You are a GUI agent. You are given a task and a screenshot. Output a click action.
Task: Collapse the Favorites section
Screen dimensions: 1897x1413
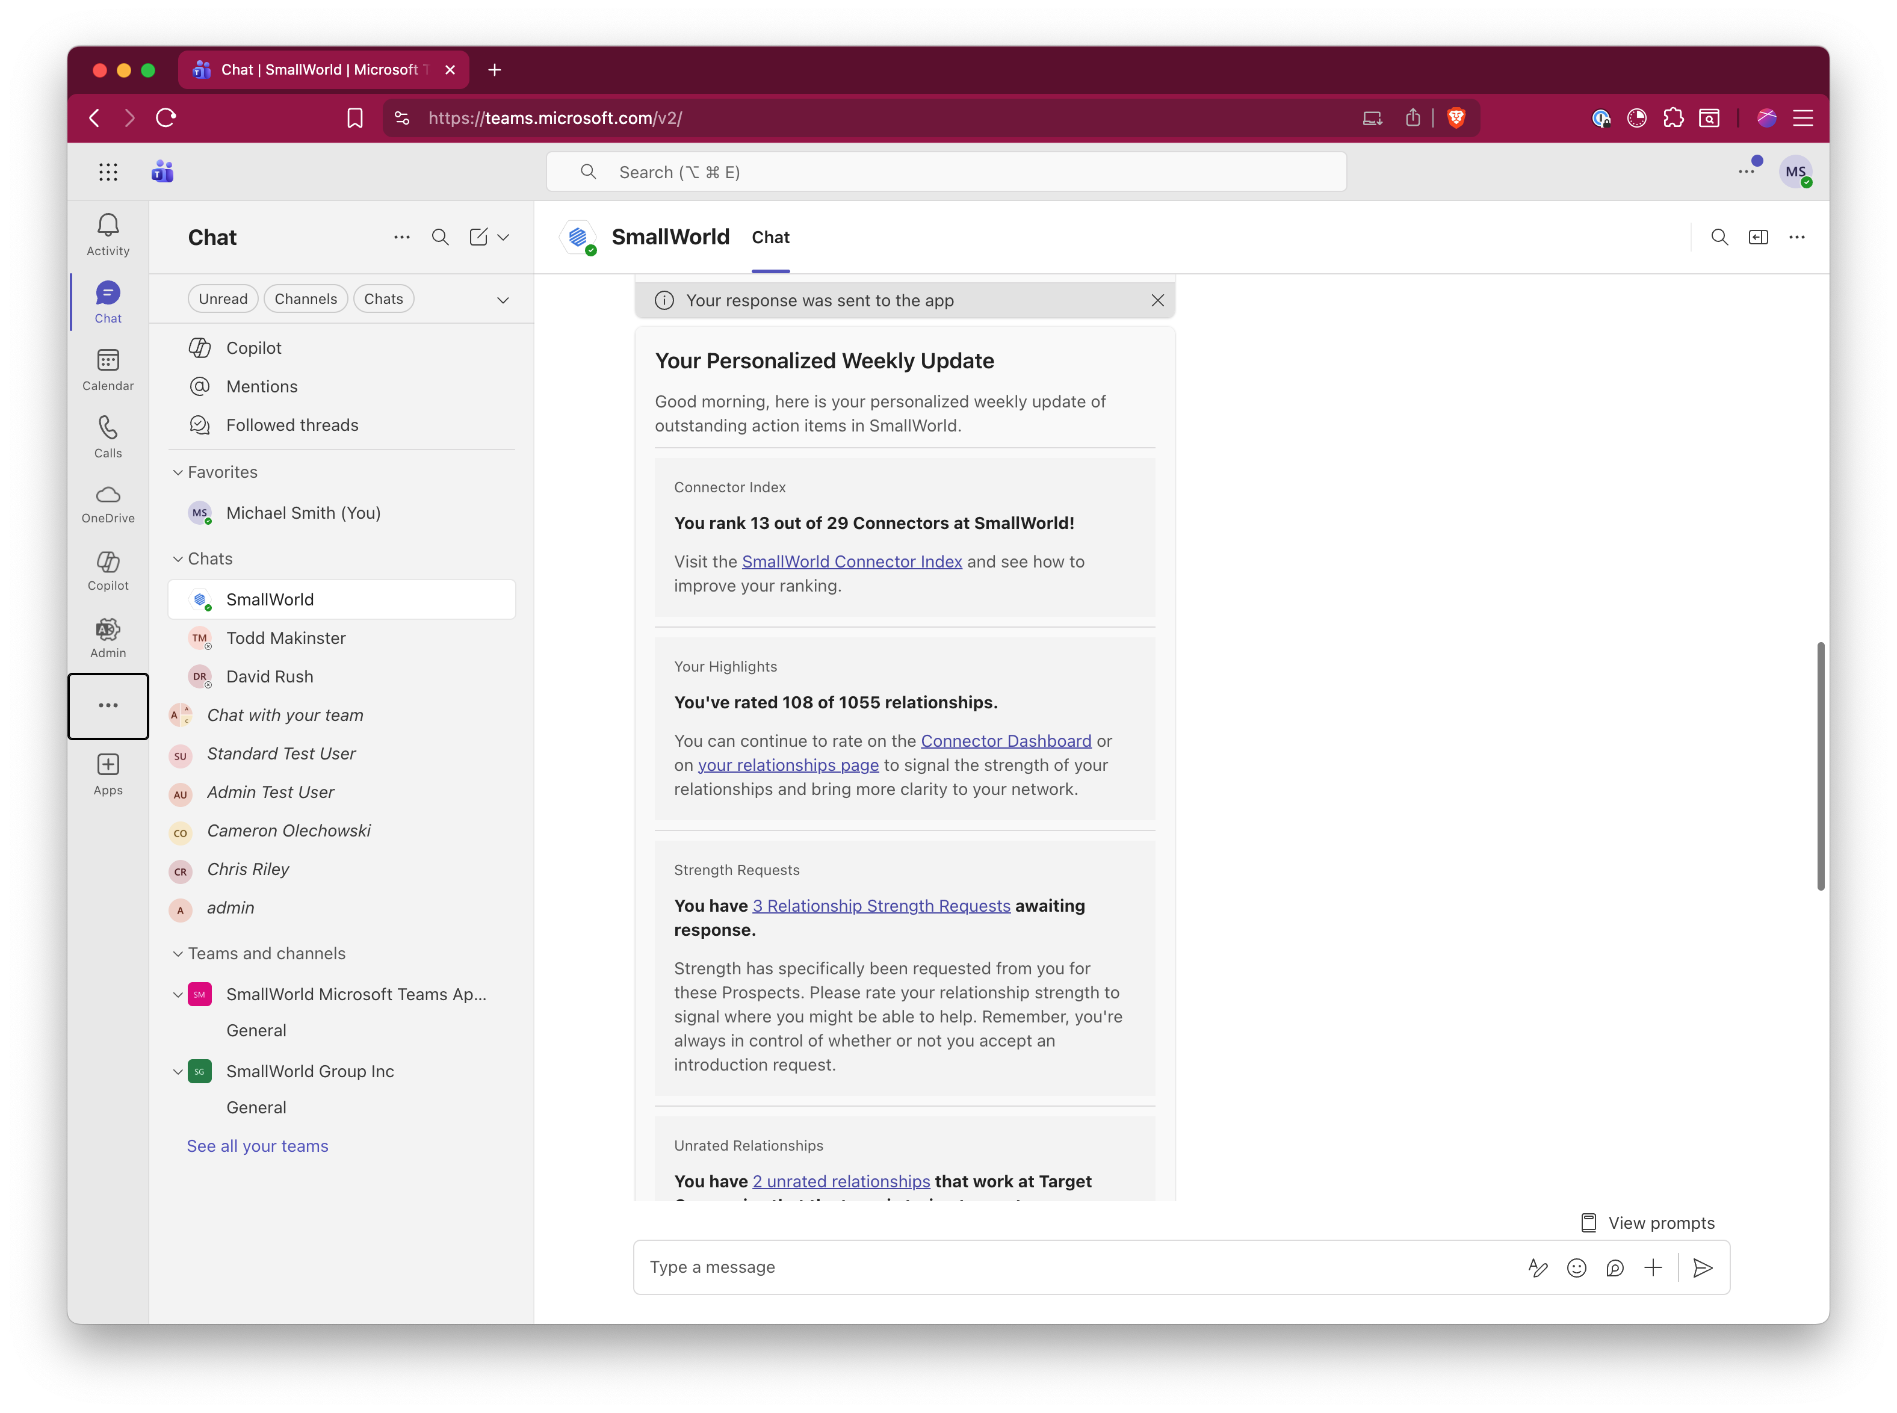(178, 472)
